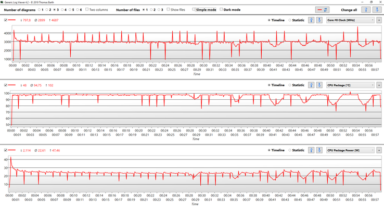Image resolution: width=384 pixels, height=209 pixels.
Task: Click the Change all up arrow button
Action: (365, 9)
